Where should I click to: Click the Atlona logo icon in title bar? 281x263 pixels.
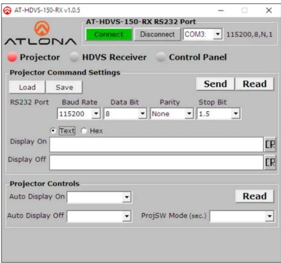pos(7,11)
